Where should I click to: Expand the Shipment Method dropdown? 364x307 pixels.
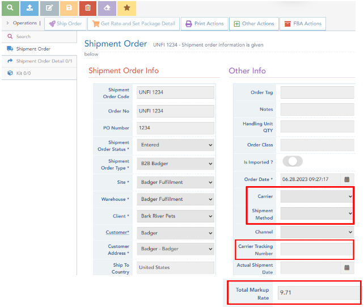pyautogui.click(x=317, y=213)
